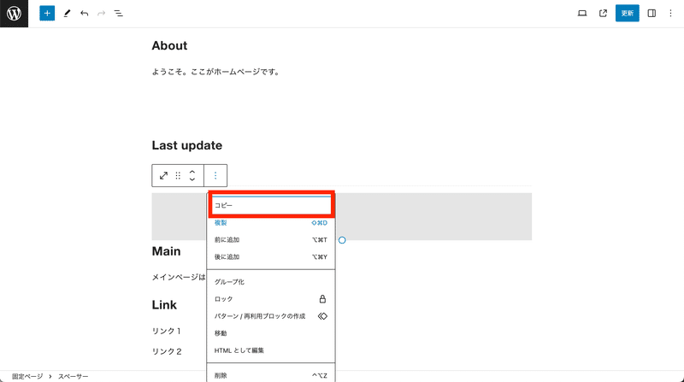This screenshot has width=684, height=382.
Task: Click ロック menu entry
Action: [x=271, y=299]
